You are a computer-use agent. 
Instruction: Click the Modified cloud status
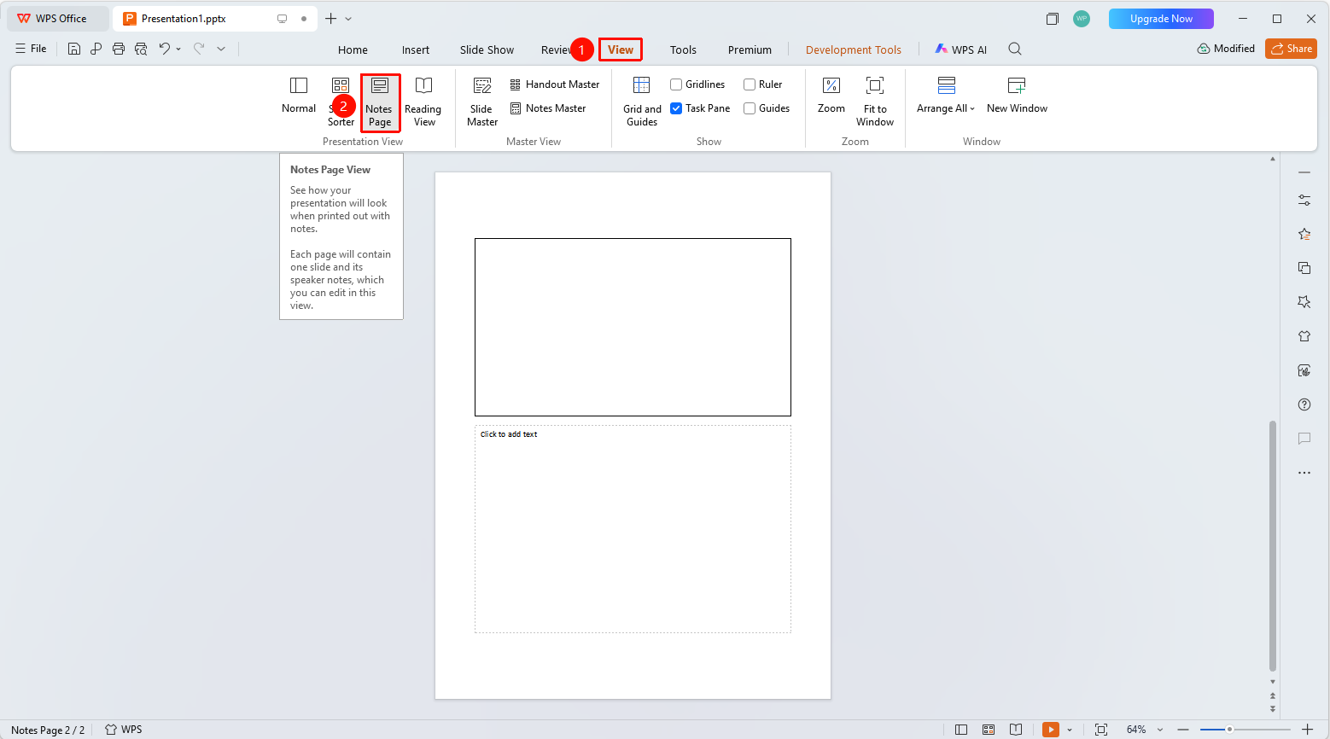(x=1226, y=49)
